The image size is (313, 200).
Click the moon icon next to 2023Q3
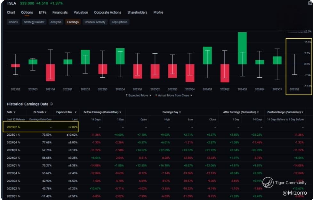[19, 181]
